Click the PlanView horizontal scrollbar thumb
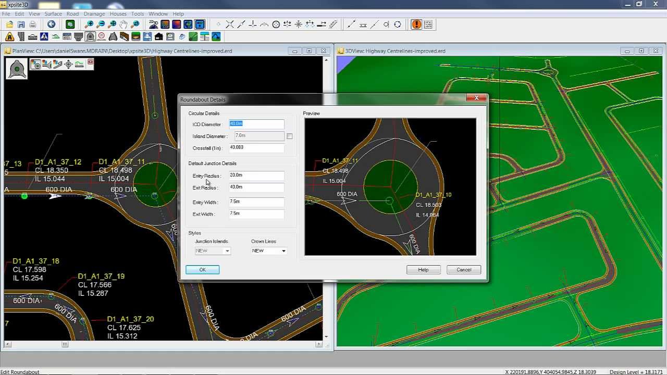This screenshot has height=375, width=667. click(x=65, y=344)
